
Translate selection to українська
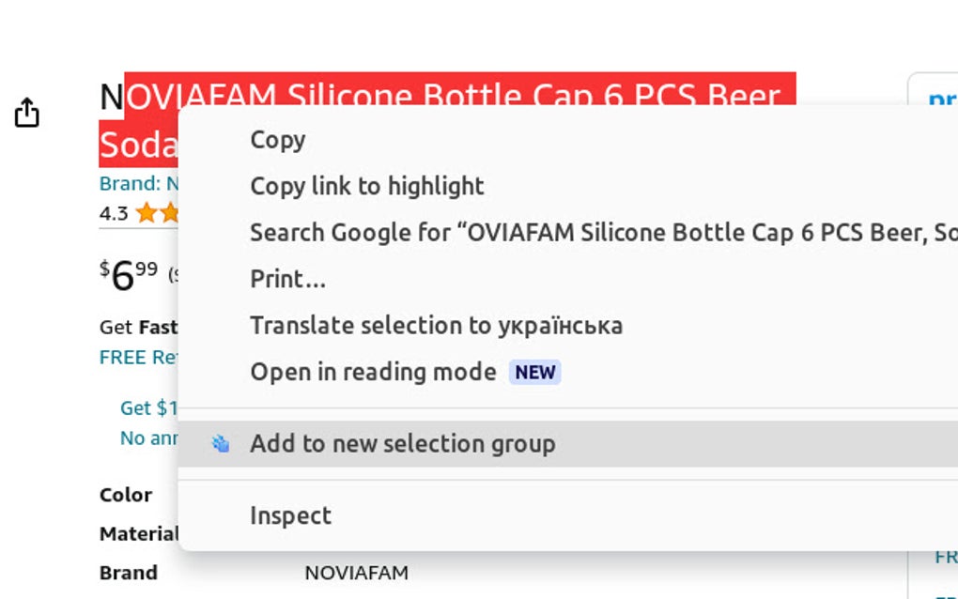(x=437, y=325)
